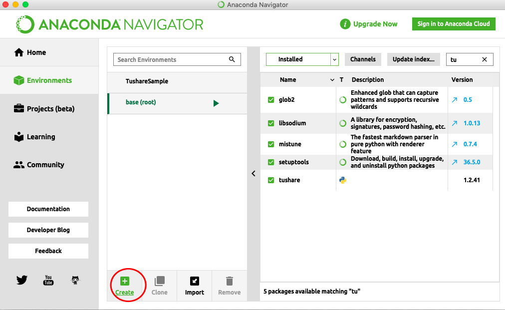Click the Learning book icon
This screenshot has width=505, height=310.
pos(18,137)
